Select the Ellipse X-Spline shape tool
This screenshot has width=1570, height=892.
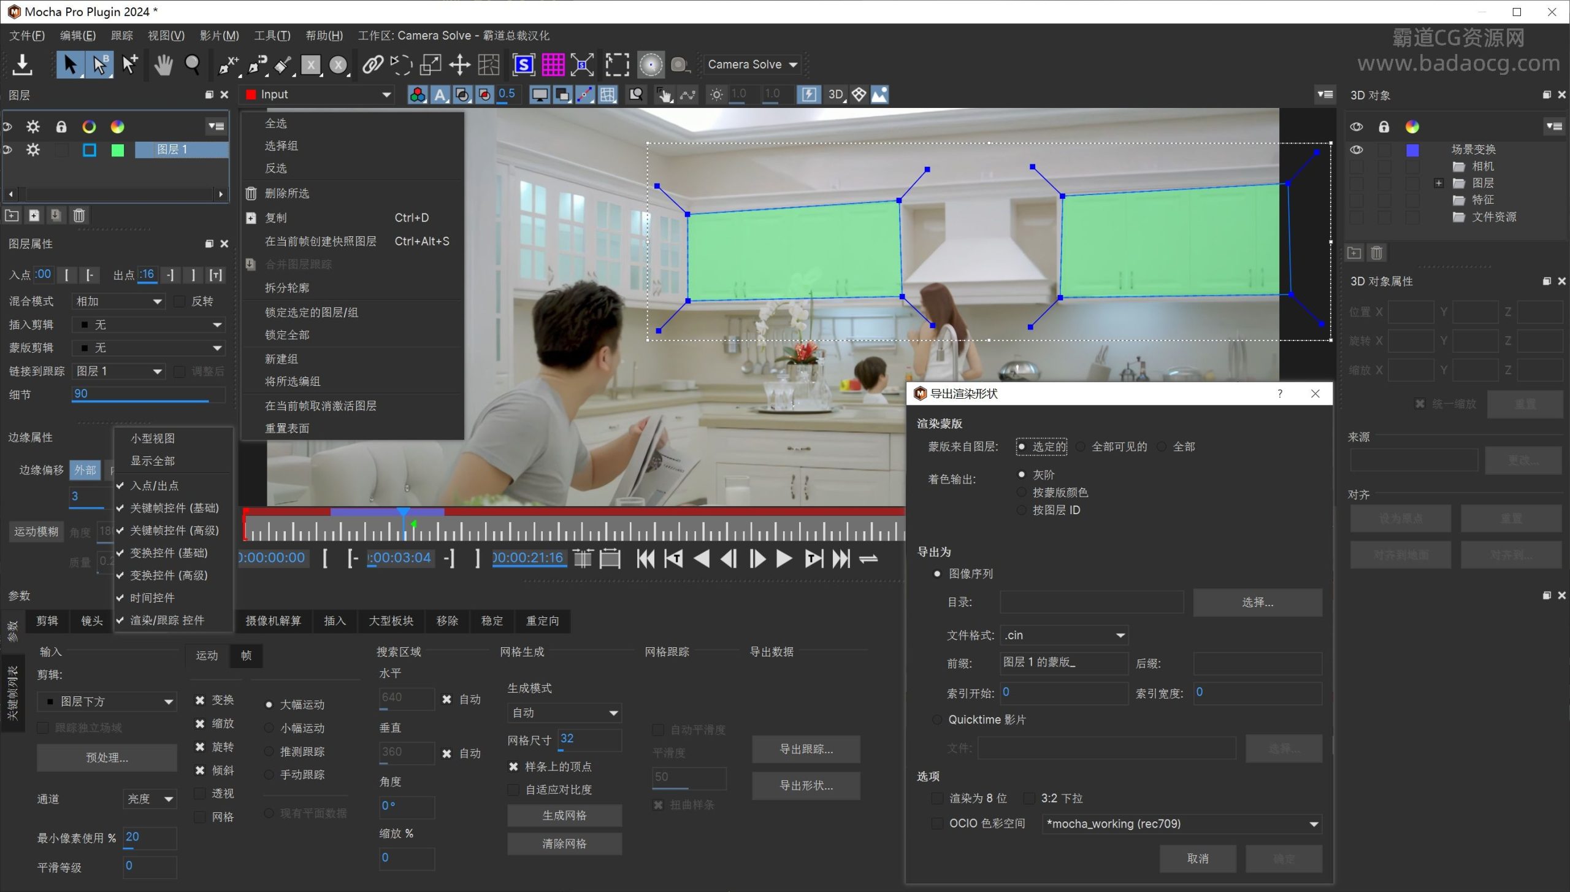(x=339, y=64)
